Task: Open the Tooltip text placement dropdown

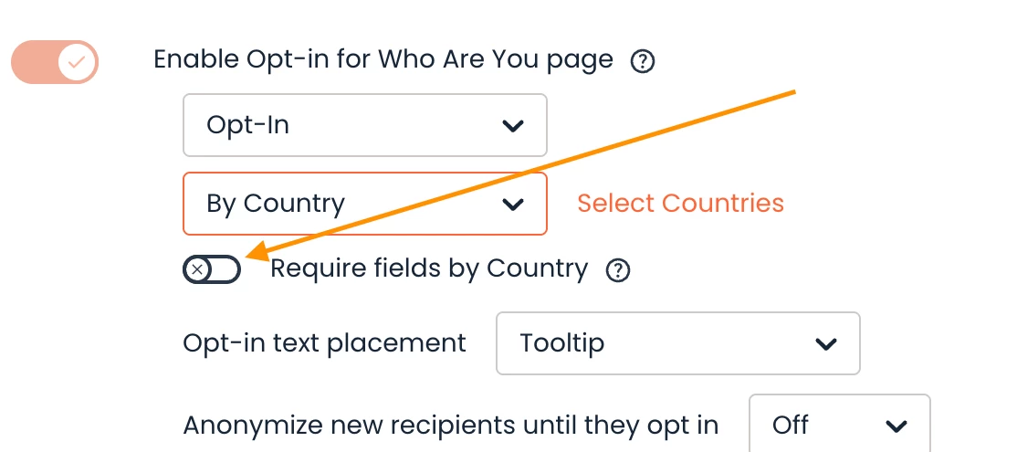Action: click(677, 343)
